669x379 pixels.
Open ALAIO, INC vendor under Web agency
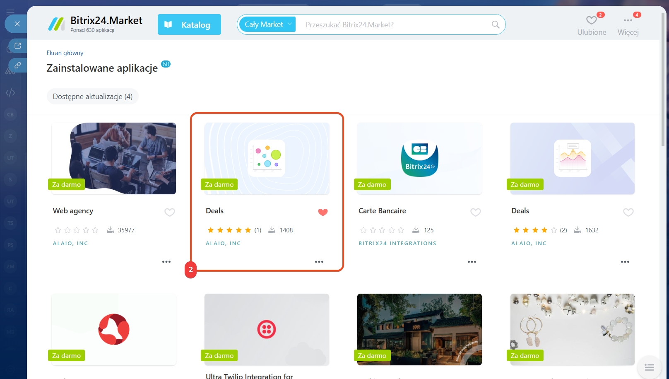70,244
